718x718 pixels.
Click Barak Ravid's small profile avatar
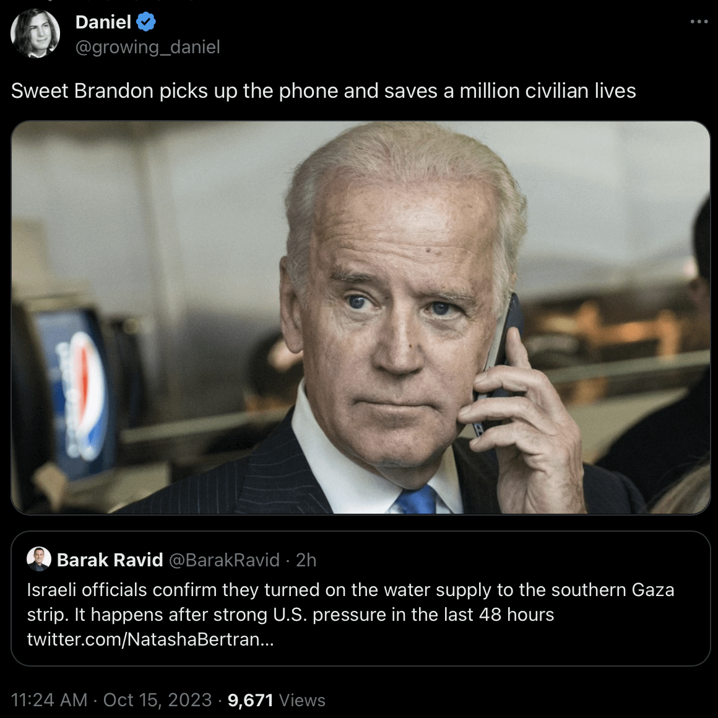(38, 560)
